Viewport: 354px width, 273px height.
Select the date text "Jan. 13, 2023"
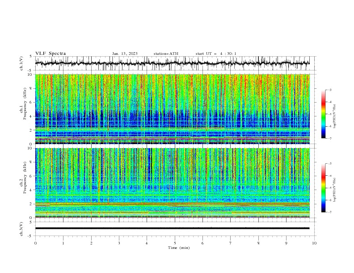tap(125, 54)
